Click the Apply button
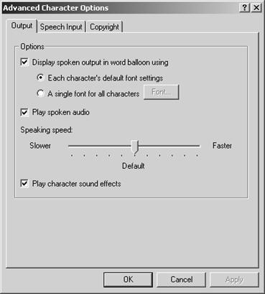The width and height of the screenshot is (265, 294). tap(234, 280)
